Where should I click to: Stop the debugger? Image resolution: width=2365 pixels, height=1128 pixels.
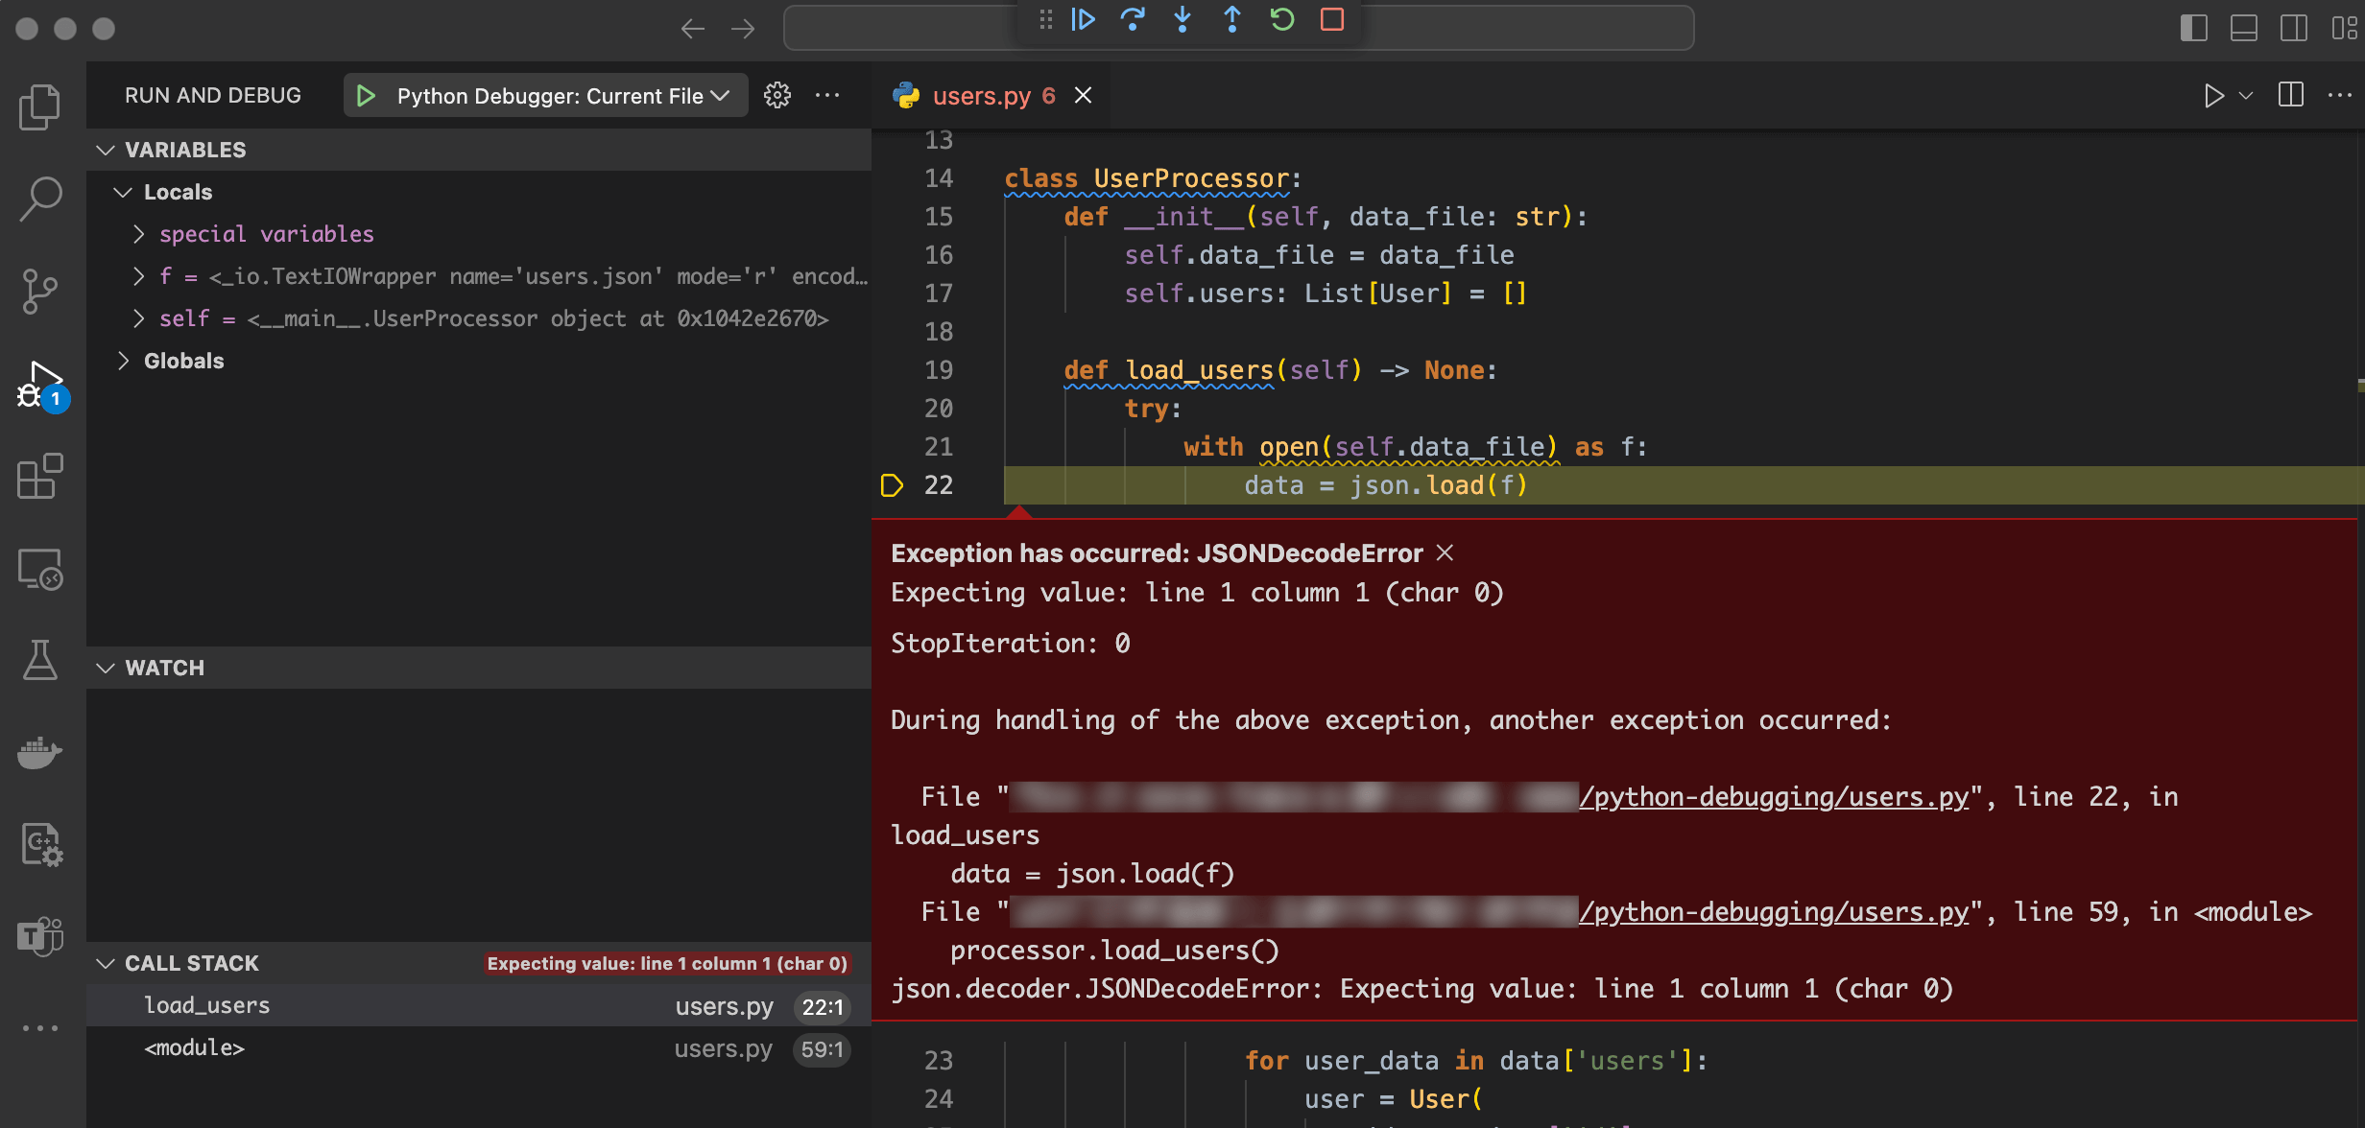coord(1332,20)
